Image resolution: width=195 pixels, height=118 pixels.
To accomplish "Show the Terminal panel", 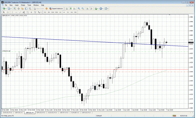I will tap(26, 9).
